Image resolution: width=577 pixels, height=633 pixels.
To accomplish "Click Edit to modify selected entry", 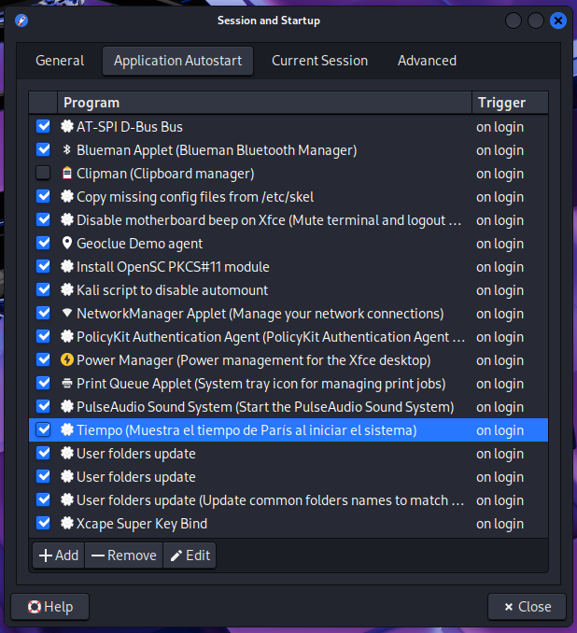I will click(x=190, y=556).
